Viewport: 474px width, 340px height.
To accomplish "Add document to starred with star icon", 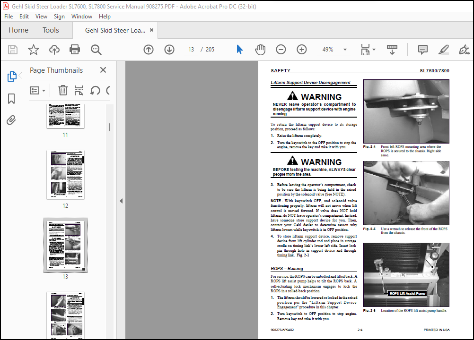I will (34, 50).
